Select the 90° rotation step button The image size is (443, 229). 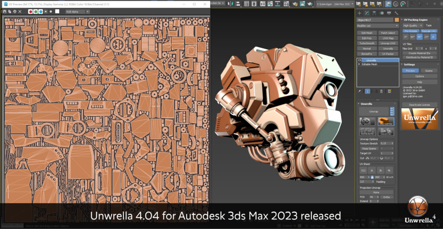coord(413,37)
